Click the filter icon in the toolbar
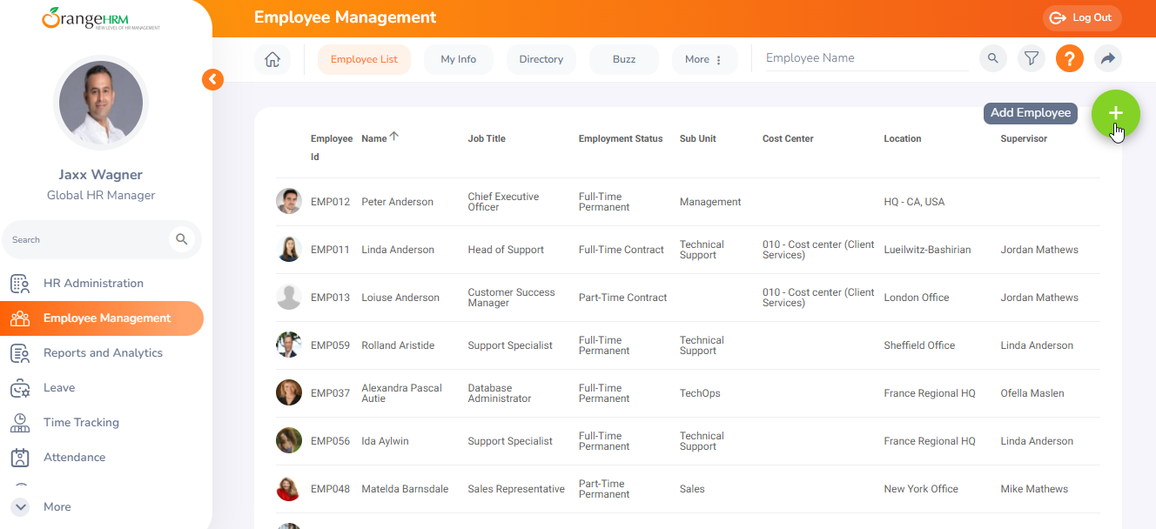The width and height of the screenshot is (1156, 529). (x=1031, y=58)
